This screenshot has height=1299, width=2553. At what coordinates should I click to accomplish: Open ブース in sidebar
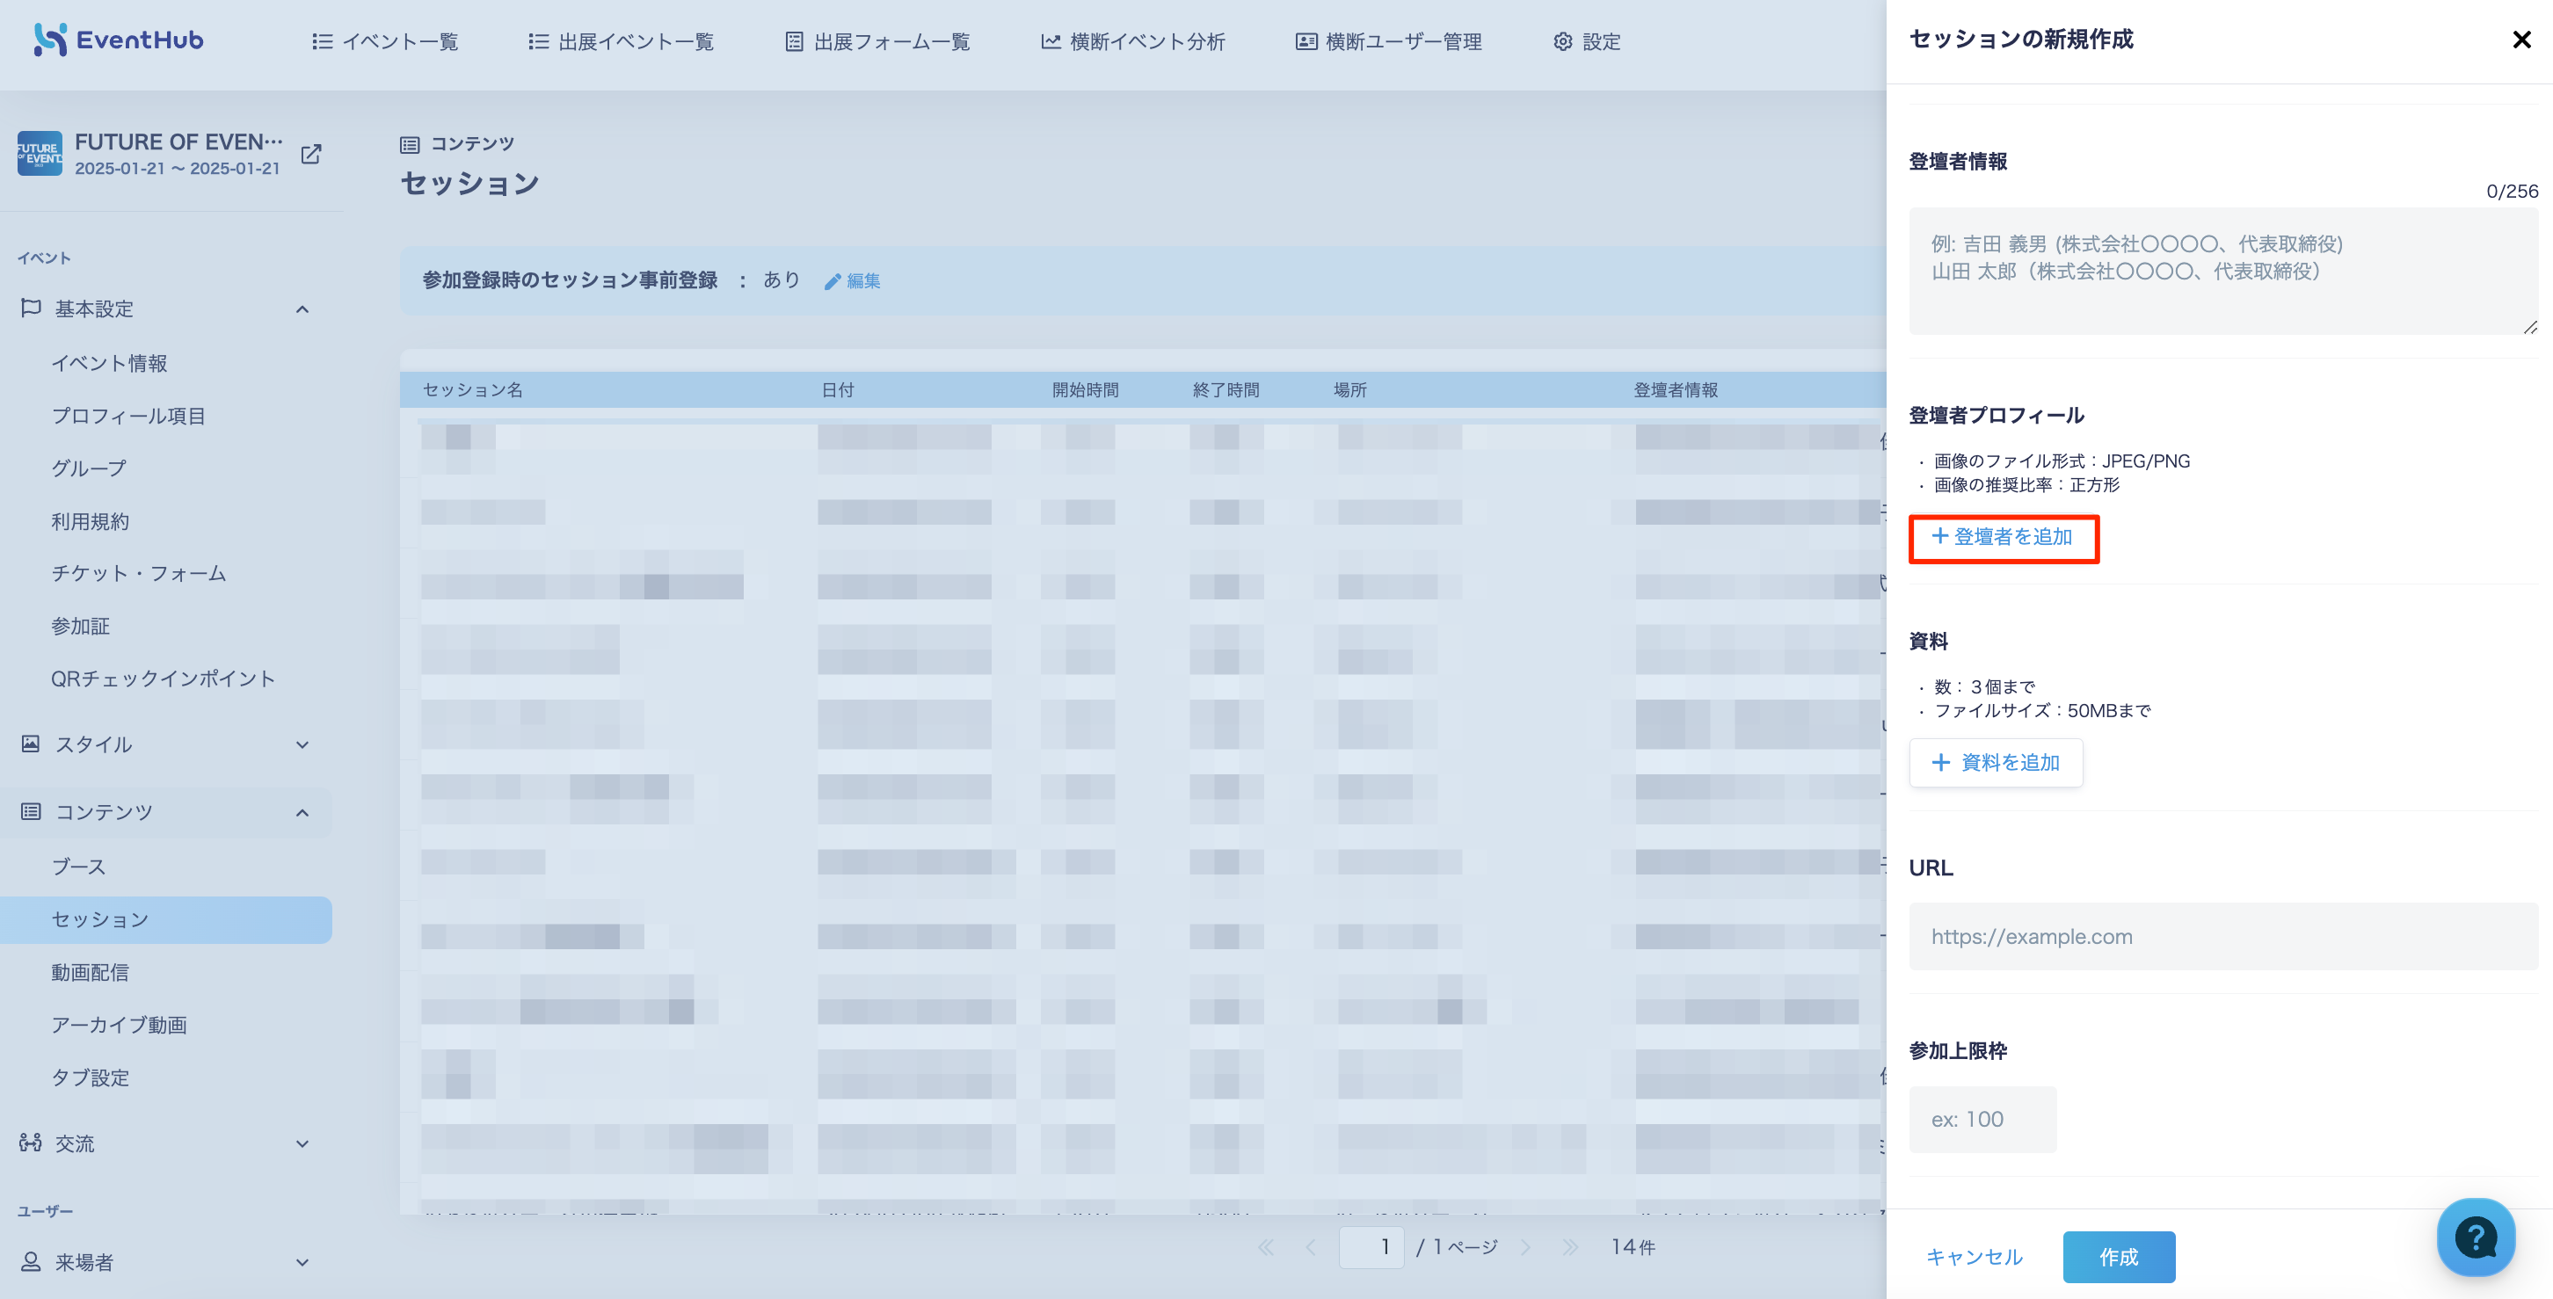click(78, 867)
